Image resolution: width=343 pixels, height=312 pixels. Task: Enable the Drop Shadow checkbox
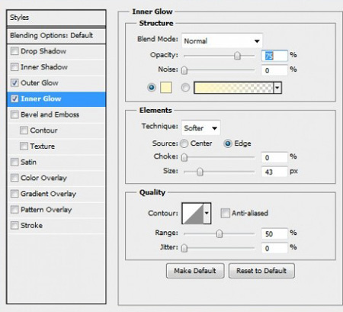14,51
